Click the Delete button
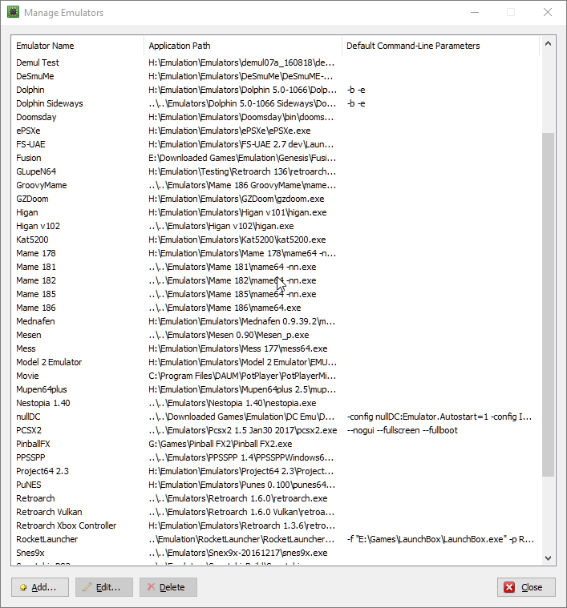567x608 pixels. click(168, 587)
